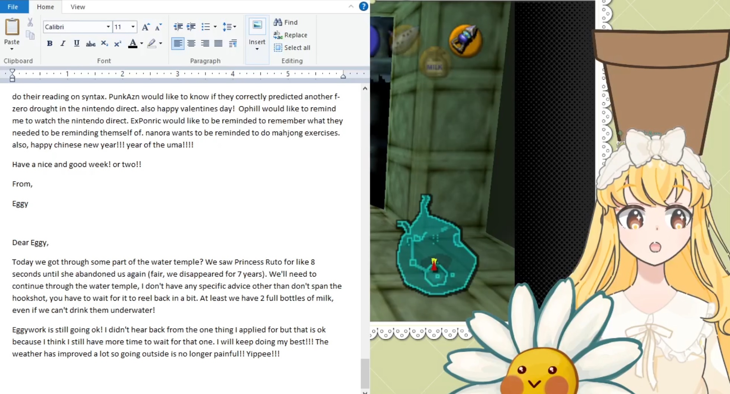The height and width of the screenshot is (394, 730).
Task: Copy the selection using the Copy icon
Action: click(30, 35)
